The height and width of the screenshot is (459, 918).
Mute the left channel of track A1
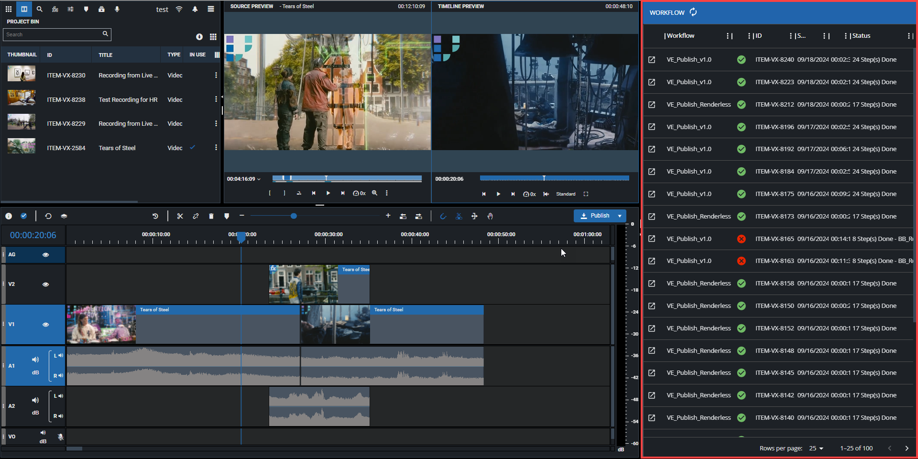(60, 355)
